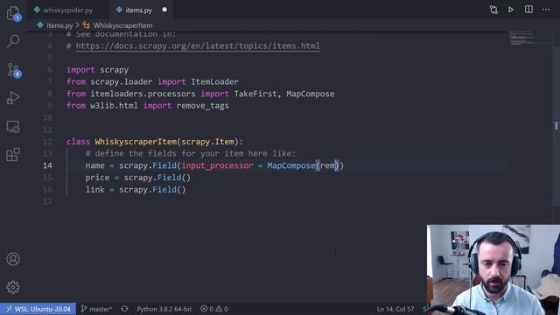560x315 pixels.
Task: Open Problems via errors and warnings count
Action: click(x=214, y=309)
